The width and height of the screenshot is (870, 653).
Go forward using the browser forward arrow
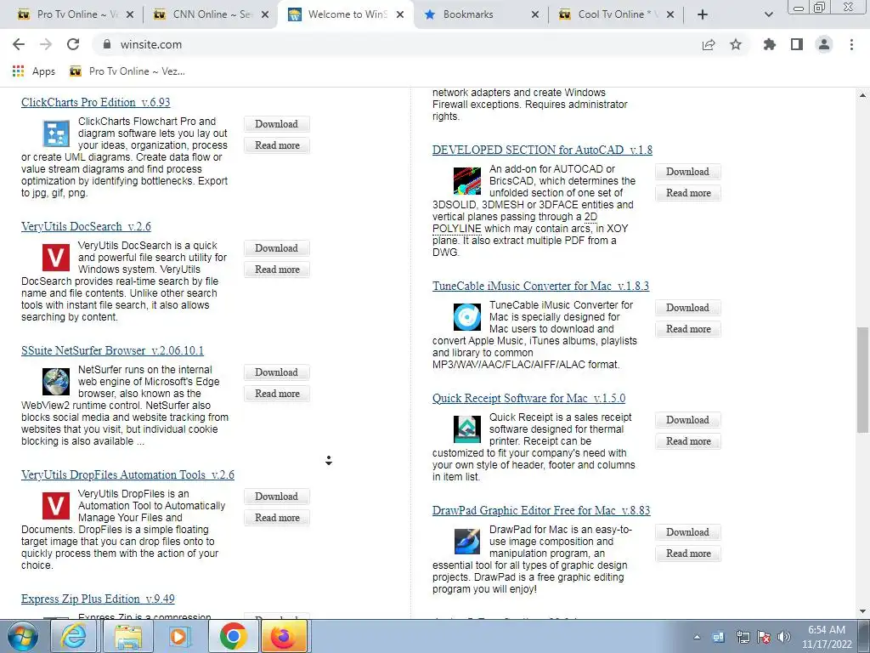click(46, 44)
